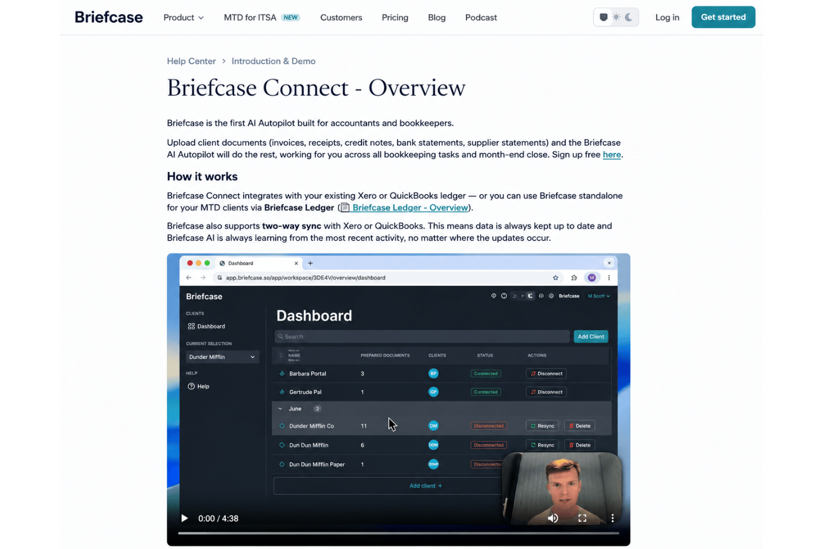Enter video fullscreen mode
The height and width of the screenshot is (549, 823).
coord(582,518)
